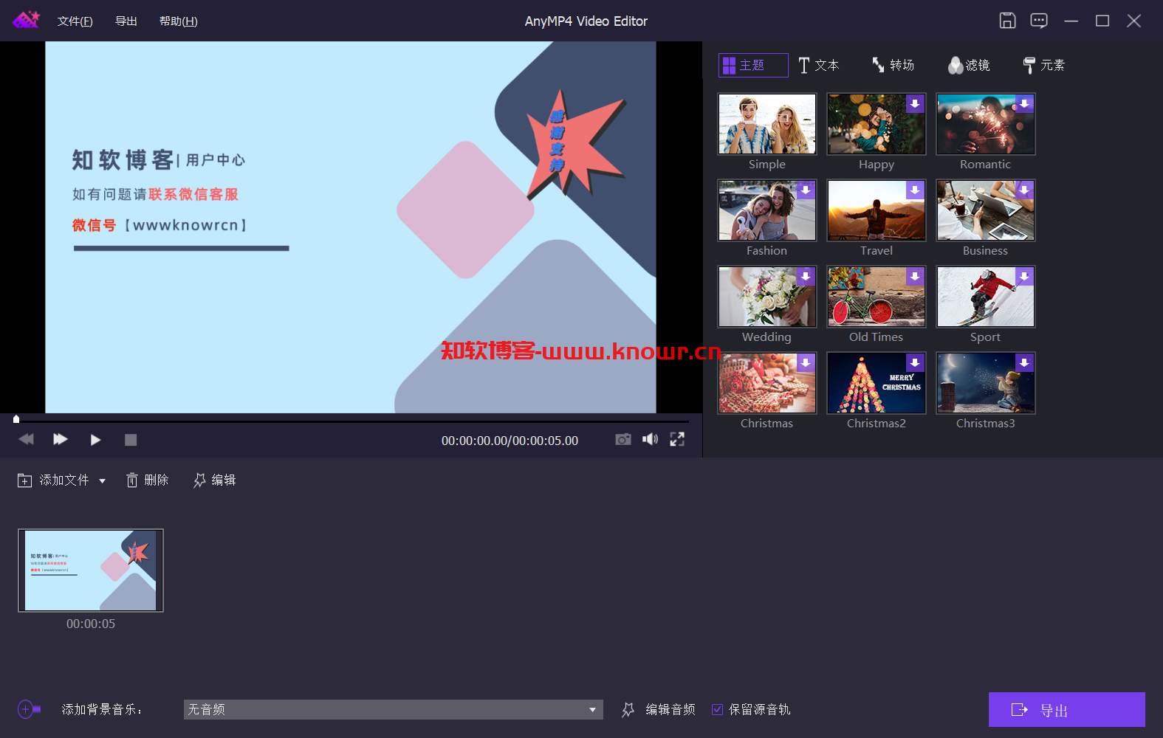Switch to the 文本 text tab
1163x738 pixels.
pos(819,65)
